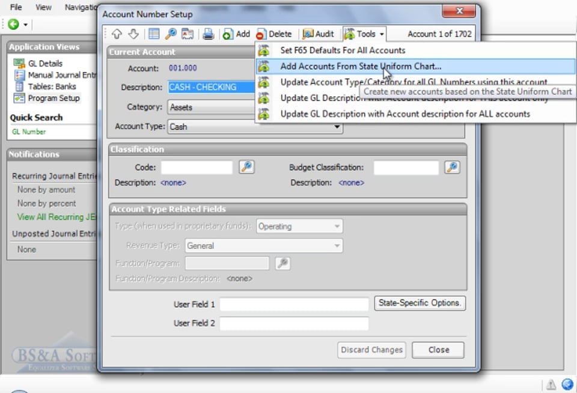The height and width of the screenshot is (393, 577).
Task: Click the Program Setup icon
Action: click(19, 99)
